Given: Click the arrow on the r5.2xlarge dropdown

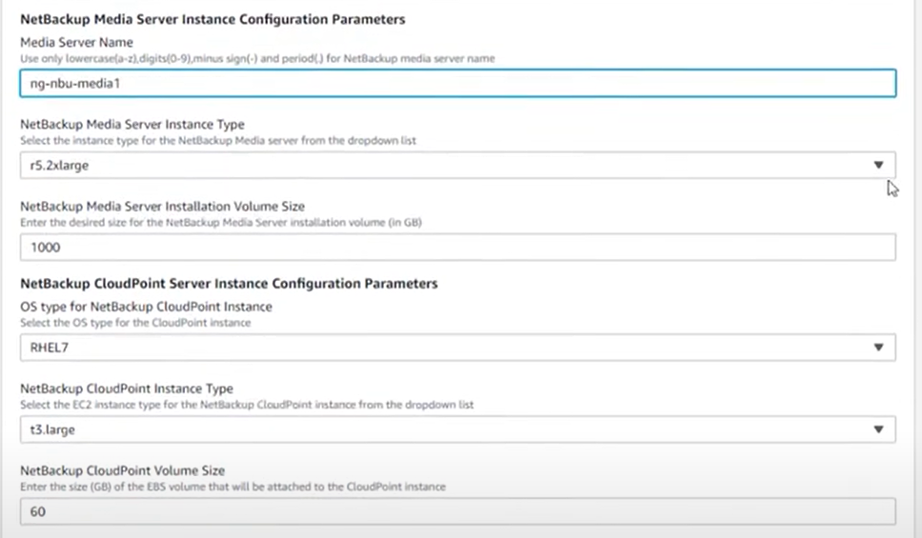Looking at the screenshot, I should coord(878,166).
